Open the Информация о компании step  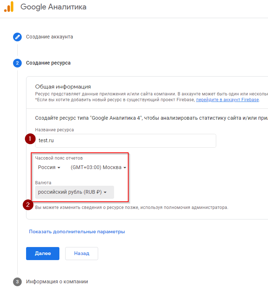point(57,281)
